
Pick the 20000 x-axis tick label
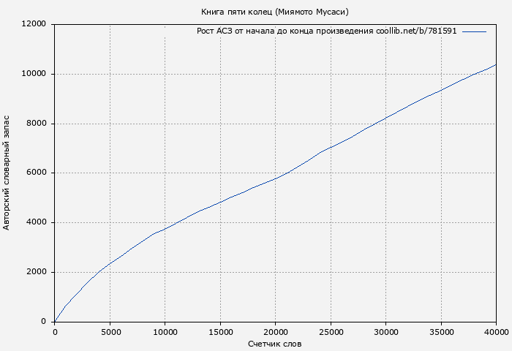pos(275,331)
